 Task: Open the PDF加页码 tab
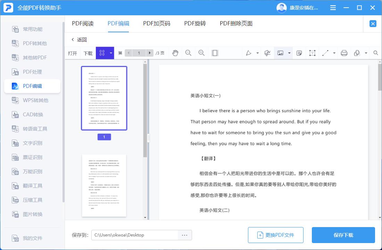tap(156, 23)
